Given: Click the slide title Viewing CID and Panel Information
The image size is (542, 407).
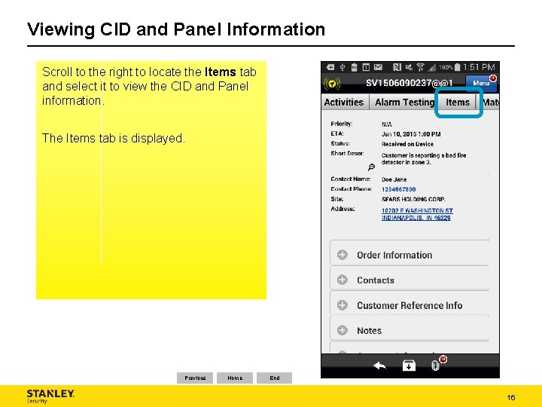Looking at the screenshot, I should tap(176, 29).
